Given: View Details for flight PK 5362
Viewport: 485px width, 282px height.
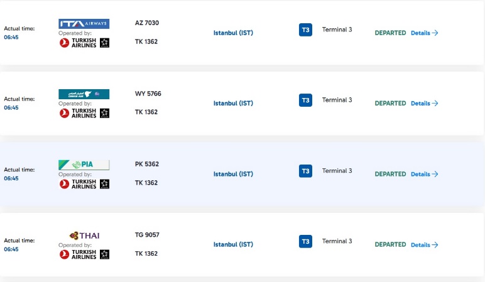Looking at the screenshot, I should tap(424, 175).
